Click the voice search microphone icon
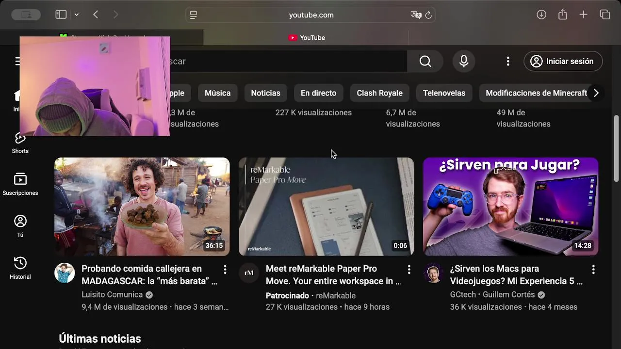The height and width of the screenshot is (349, 621). point(464,61)
